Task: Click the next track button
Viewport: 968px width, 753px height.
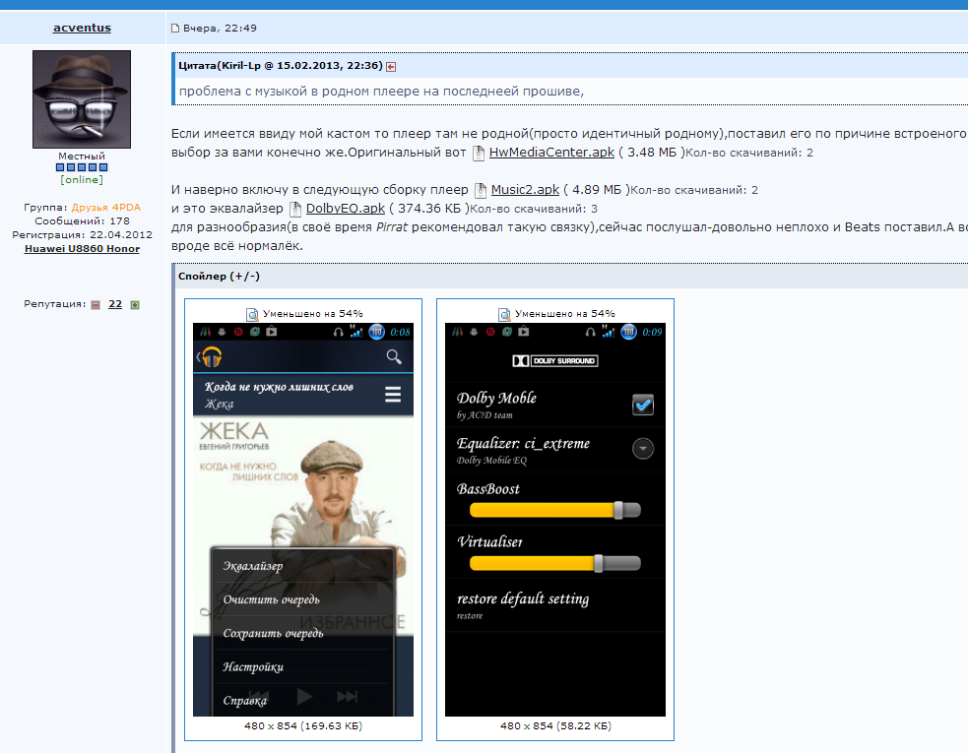Action: pos(347,696)
